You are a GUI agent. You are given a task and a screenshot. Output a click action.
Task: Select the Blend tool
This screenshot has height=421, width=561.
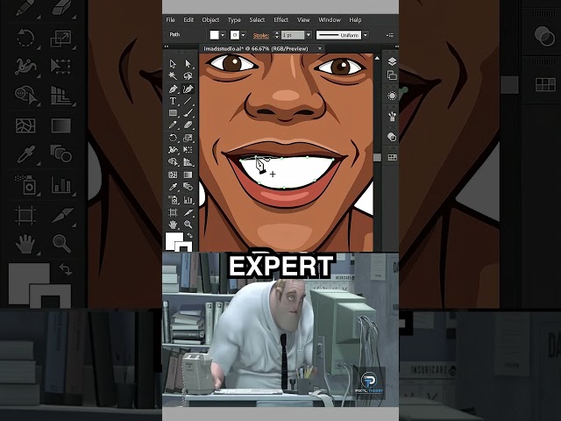point(188,187)
